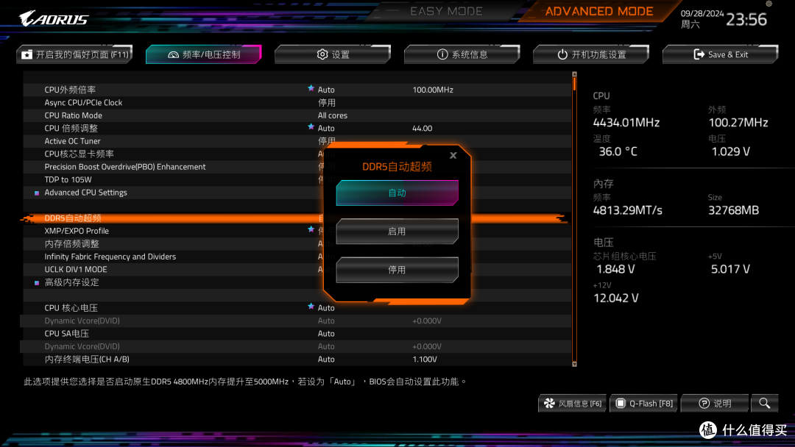Open Save & Exit tab
The width and height of the screenshot is (795, 447).
pos(721,54)
